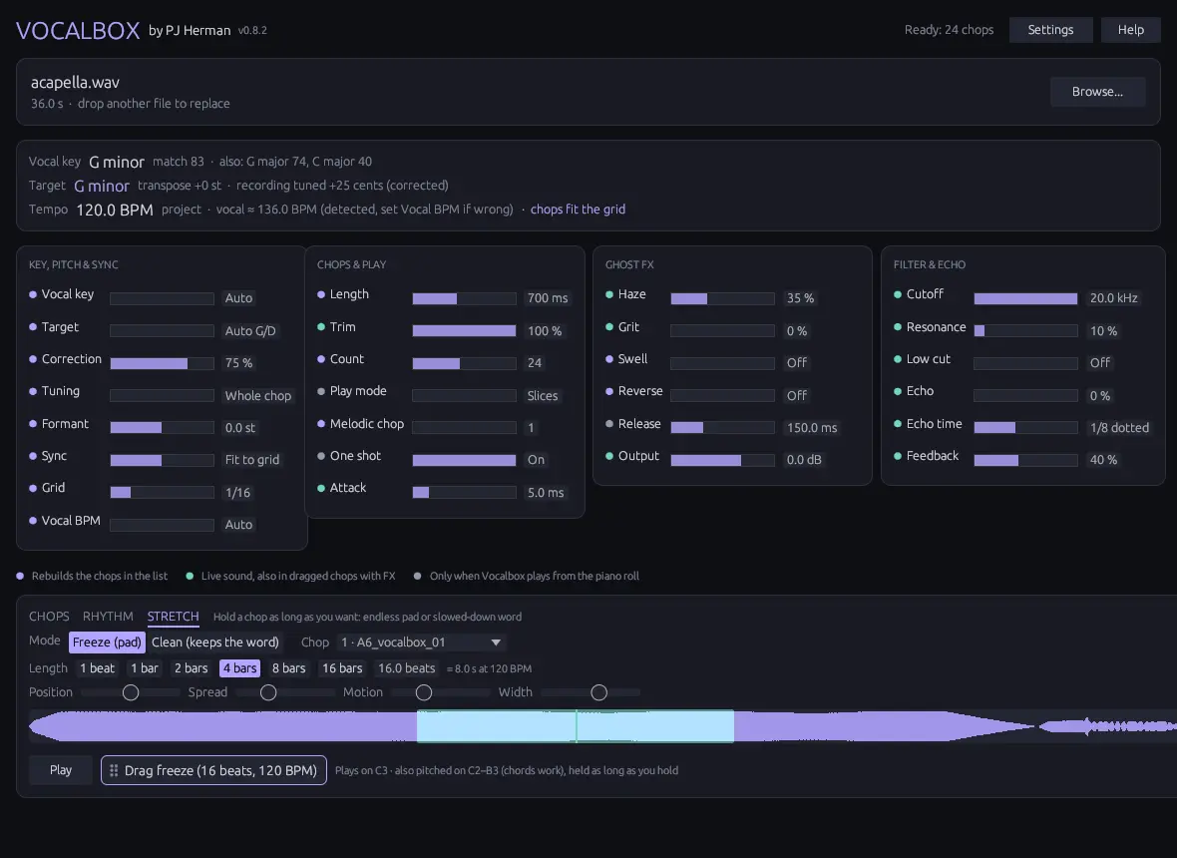Image resolution: width=1177 pixels, height=858 pixels.
Task: Adjust the Feedback slider
Action: pos(1025,460)
